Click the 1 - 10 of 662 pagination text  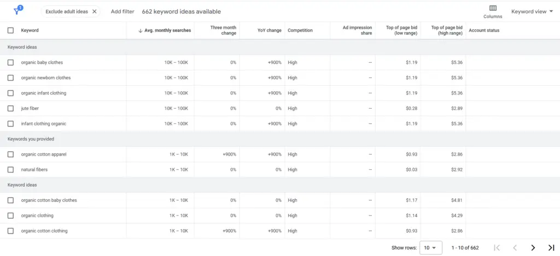[465, 248]
